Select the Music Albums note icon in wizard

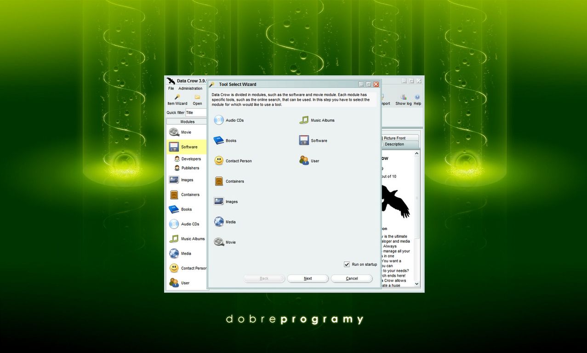[304, 120]
